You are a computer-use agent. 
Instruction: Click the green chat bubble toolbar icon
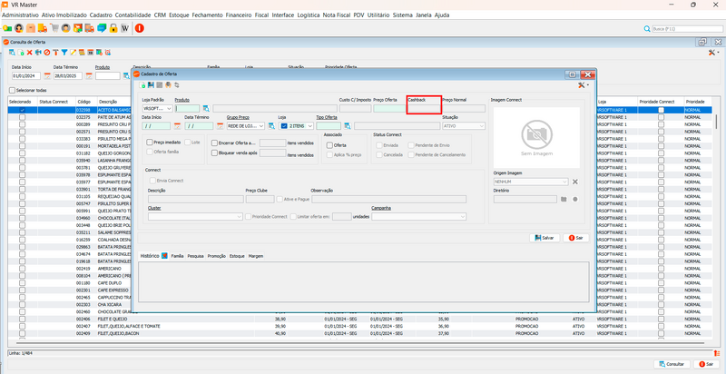pos(102,28)
